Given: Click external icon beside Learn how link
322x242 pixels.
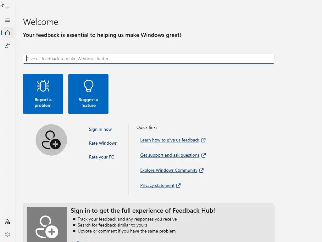Looking at the screenshot, I should click(203, 140).
